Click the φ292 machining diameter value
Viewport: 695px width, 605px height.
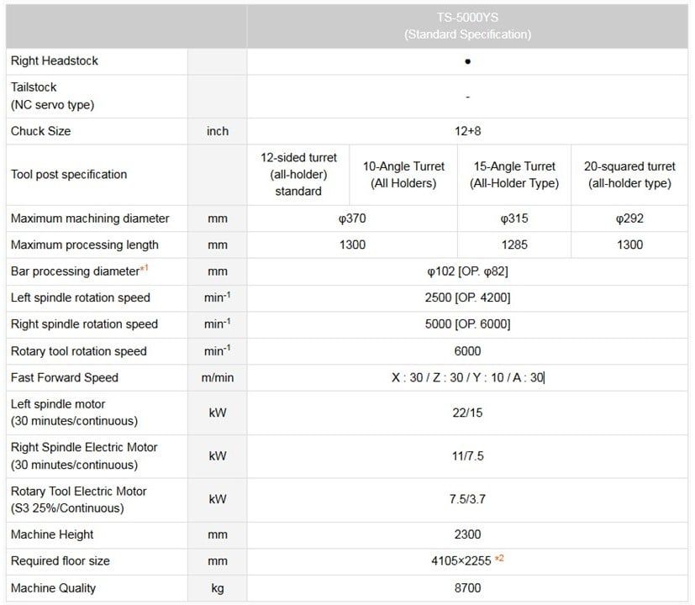pos(629,218)
